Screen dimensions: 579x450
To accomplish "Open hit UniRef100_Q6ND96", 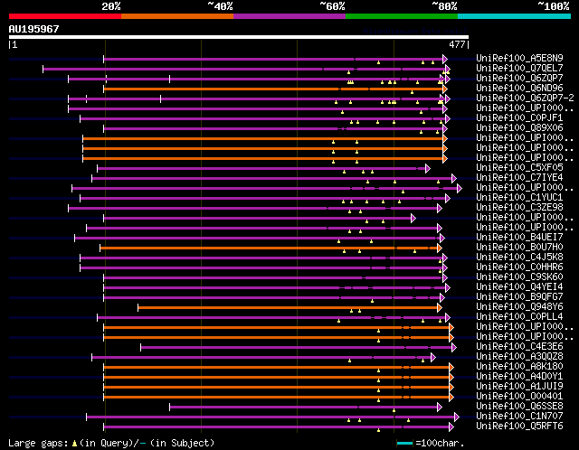I will [x=519, y=88].
